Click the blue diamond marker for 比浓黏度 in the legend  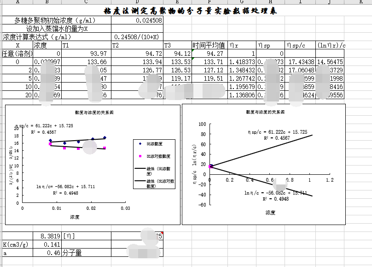tap(140, 144)
